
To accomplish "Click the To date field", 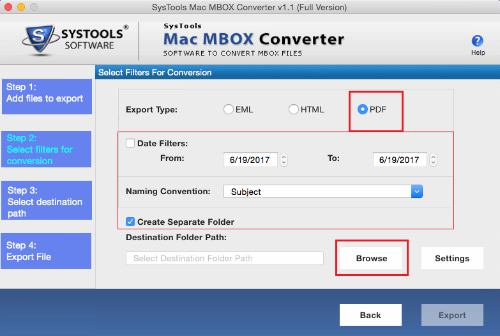I will [x=399, y=160].
